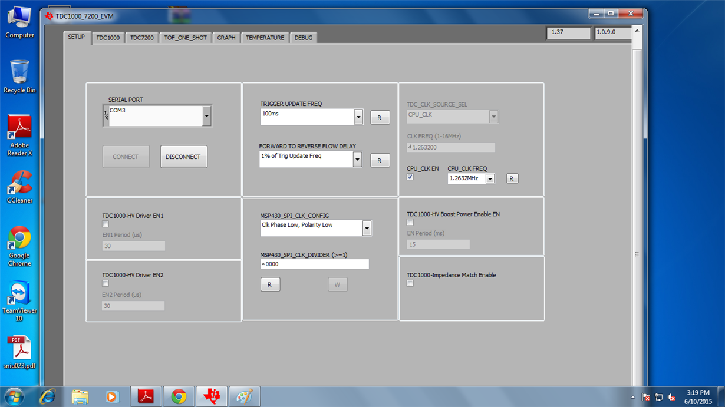Click the EN Period (ms) field
Screen dimensions: 725x407
[x=438, y=244]
